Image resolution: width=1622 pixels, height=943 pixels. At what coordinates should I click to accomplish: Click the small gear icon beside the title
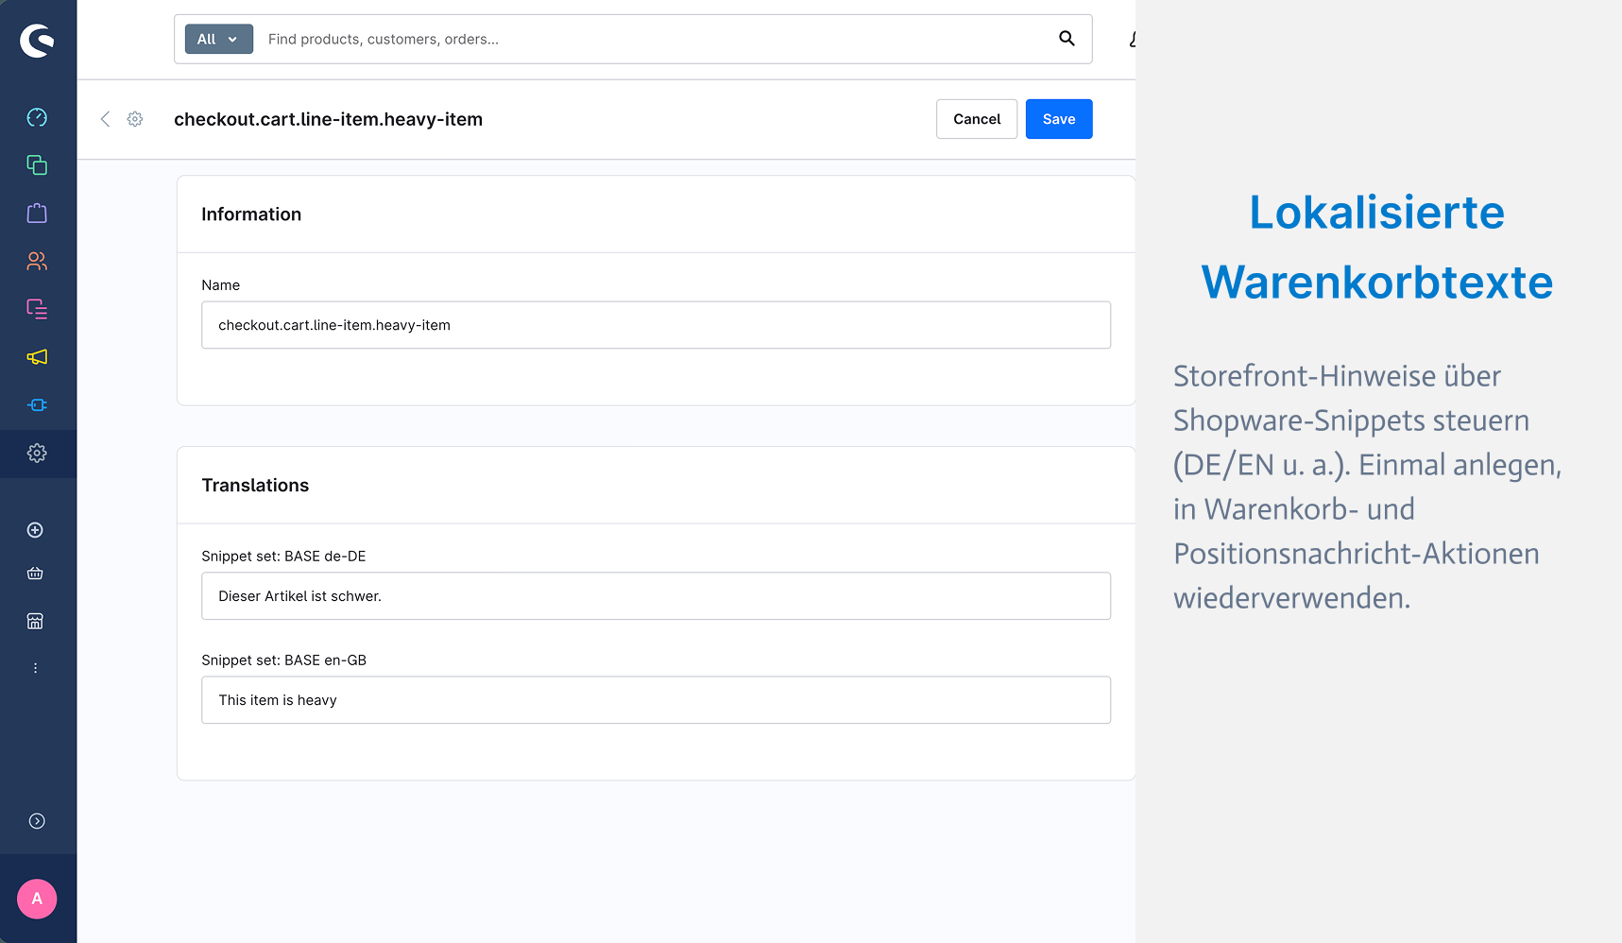click(135, 119)
